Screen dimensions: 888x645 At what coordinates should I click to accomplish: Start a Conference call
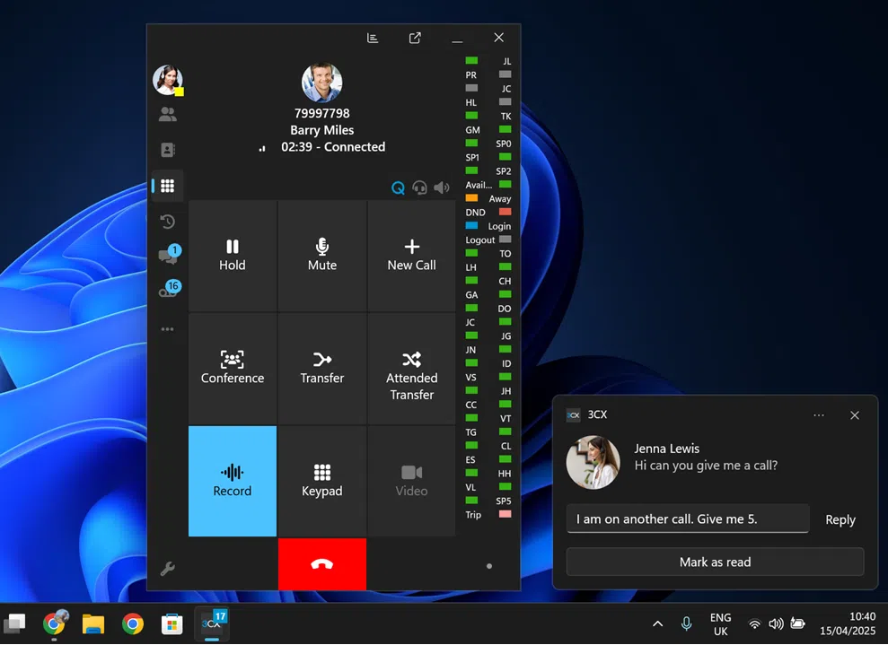point(233,369)
